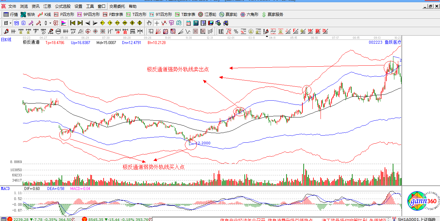Click the save floppy disk icon
440x221 pixels.
coord(211,23)
